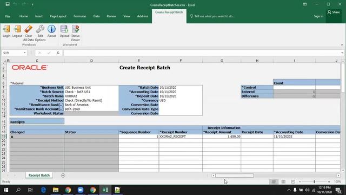Click the Redo arrow icon

(24, 4)
